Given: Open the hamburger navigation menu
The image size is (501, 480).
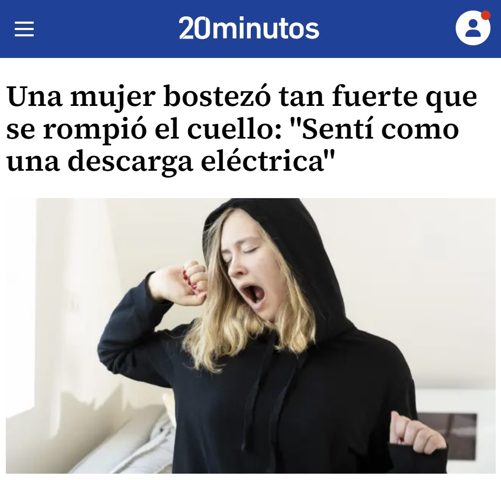Looking at the screenshot, I should [x=24, y=29].
